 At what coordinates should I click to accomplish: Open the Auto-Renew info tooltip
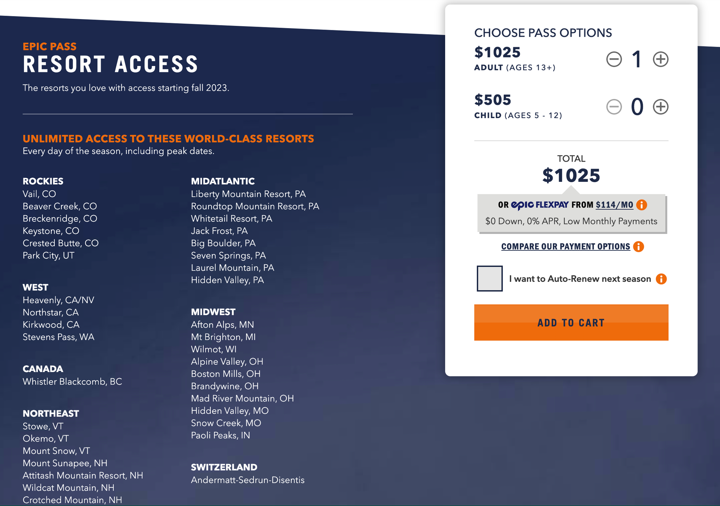point(662,278)
